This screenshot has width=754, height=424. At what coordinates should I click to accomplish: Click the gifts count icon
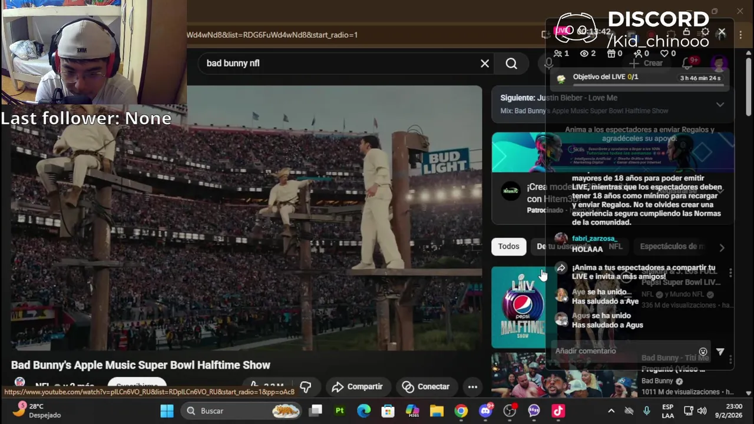pyautogui.click(x=611, y=54)
